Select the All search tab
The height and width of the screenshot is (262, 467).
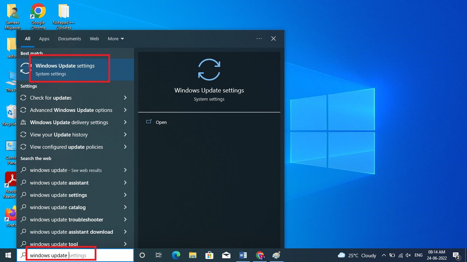tap(27, 39)
